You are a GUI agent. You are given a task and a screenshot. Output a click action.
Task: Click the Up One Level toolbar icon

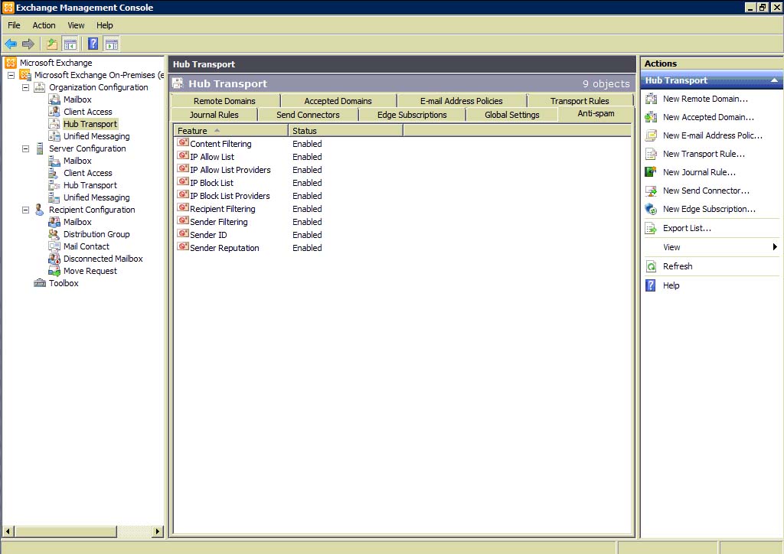pyautogui.click(x=51, y=44)
